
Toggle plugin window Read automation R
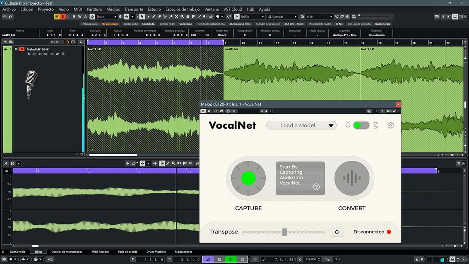tap(215, 111)
